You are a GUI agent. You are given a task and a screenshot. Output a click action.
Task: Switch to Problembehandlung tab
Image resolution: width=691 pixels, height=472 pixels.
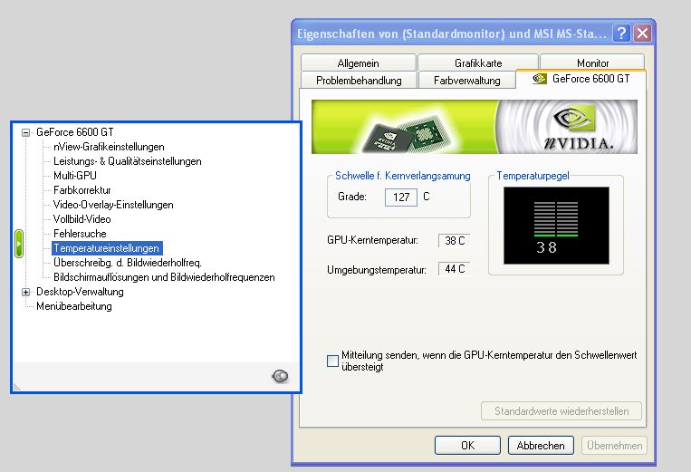pos(359,81)
